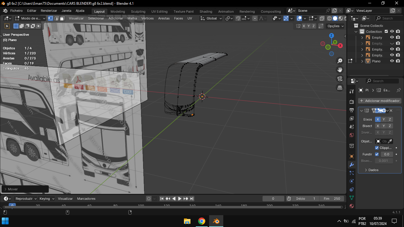Activate the pan view hand icon
Screen dimensions: 404x227
340,70
